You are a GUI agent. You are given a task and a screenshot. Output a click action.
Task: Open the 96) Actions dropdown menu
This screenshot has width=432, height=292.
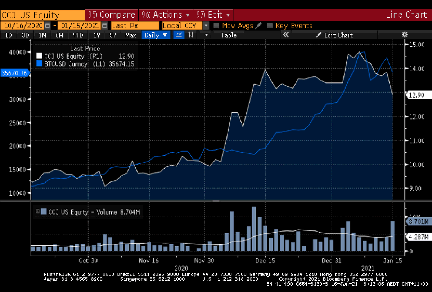[x=165, y=15]
